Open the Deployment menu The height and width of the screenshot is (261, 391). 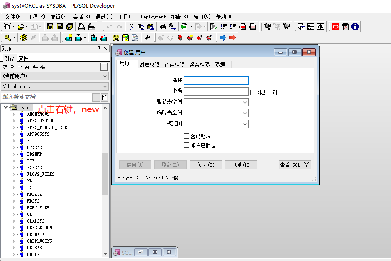click(153, 17)
